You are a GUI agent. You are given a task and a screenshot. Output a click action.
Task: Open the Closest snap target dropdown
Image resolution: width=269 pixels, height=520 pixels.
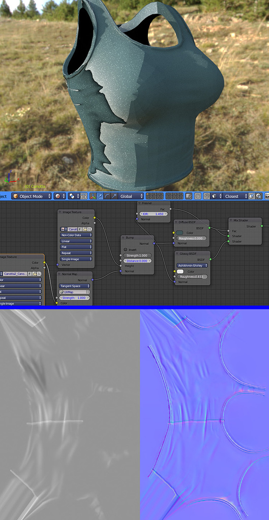234,197
